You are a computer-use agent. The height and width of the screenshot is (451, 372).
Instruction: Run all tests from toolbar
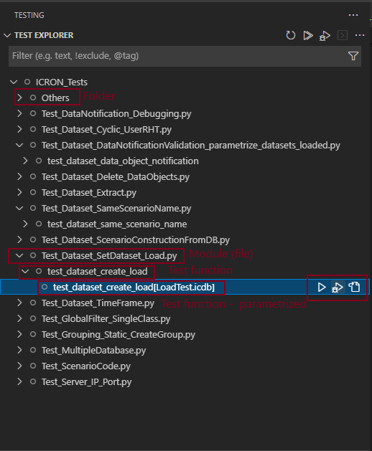point(308,35)
